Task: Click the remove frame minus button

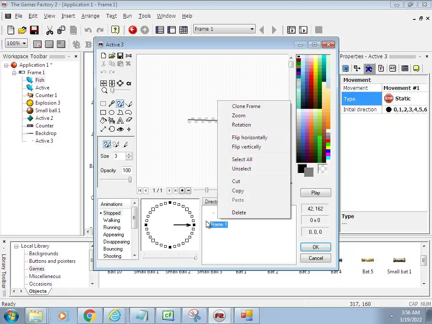Action: pyautogui.click(x=189, y=190)
